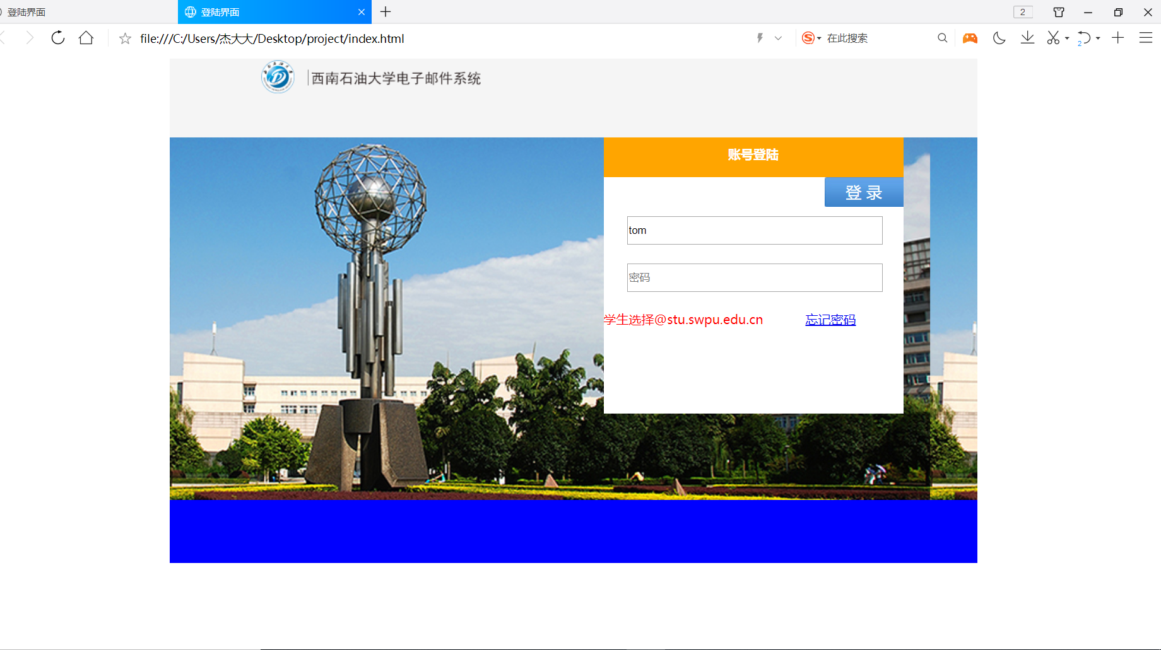The height and width of the screenshot is (650, 1161).
Task: Click the 账号登陆 orange header
Action: [753, 157]
